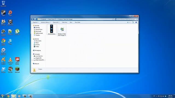Launch Minecraft from the desktop
Screen dimensions: 175x98
[x=17, y=70]
